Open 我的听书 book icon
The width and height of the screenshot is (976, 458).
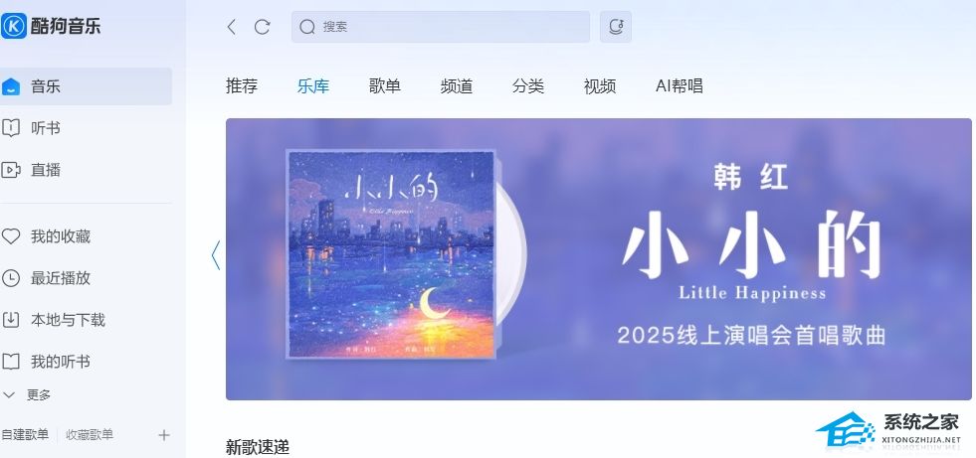tap(11, 361)
